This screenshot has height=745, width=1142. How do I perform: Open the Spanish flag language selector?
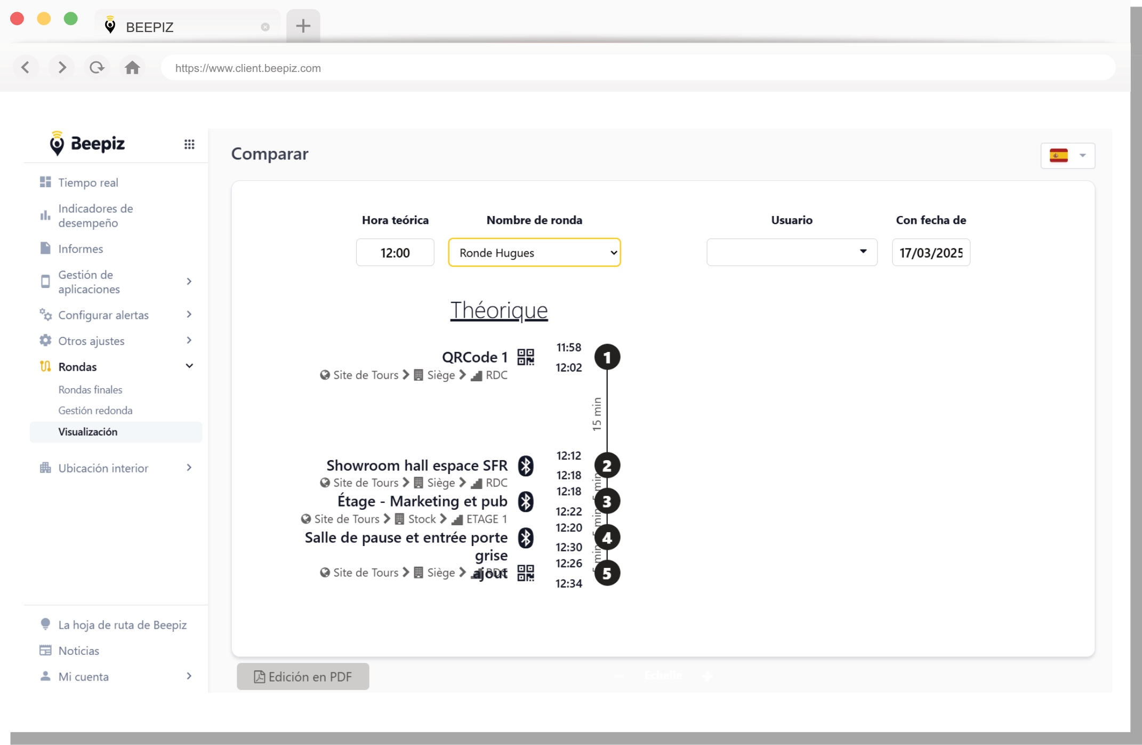(x=1067, y=156)
